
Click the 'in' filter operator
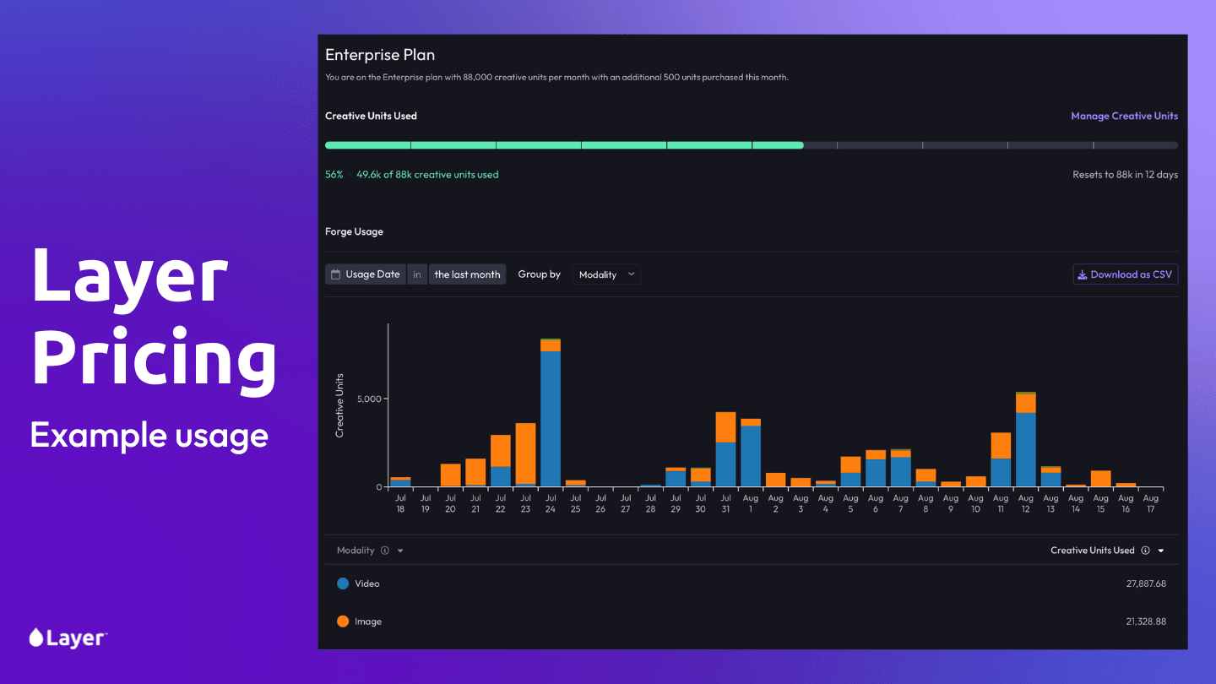point(417,274)
